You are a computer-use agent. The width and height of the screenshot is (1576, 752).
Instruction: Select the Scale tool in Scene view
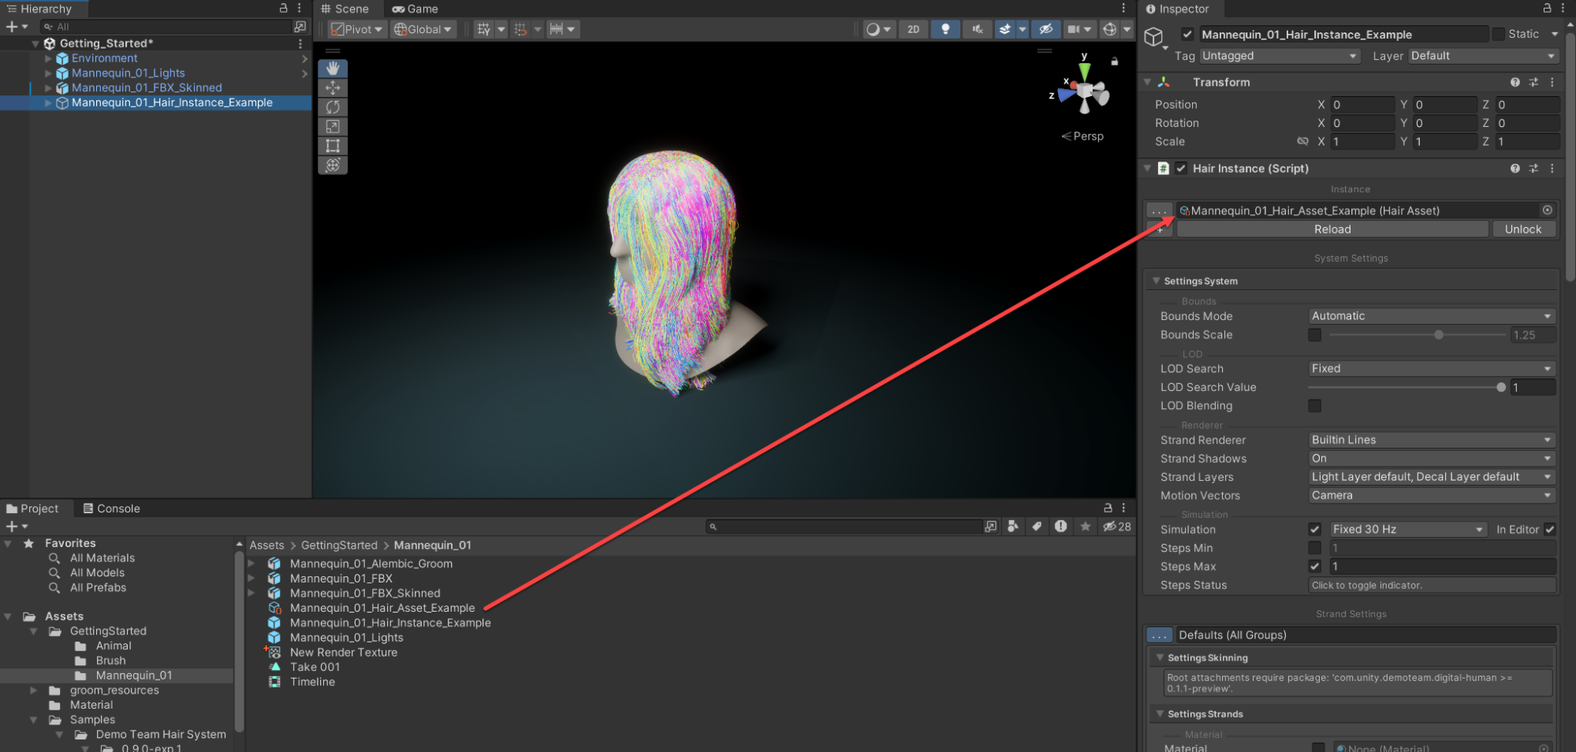(333, 127)
